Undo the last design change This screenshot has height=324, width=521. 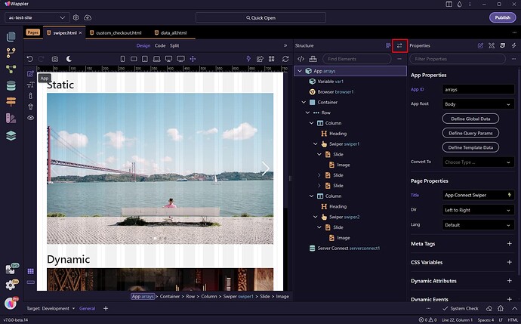(30, 59)
